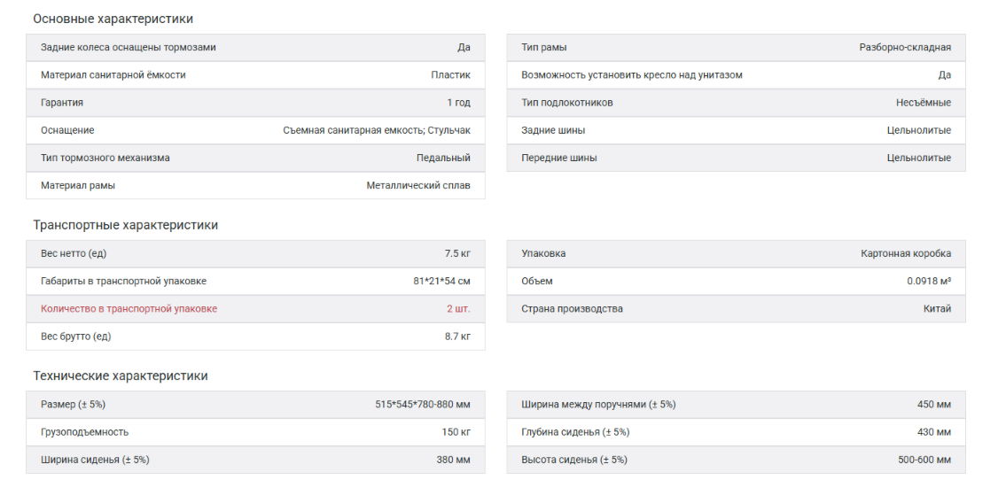Image resolution: width=998 pixels, height=503 pixels.
Task: Select the 'Грузоподъемность' row label
Action: (x=85, y=432)
